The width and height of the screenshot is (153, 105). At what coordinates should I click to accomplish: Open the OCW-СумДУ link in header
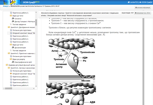[146, 2]
